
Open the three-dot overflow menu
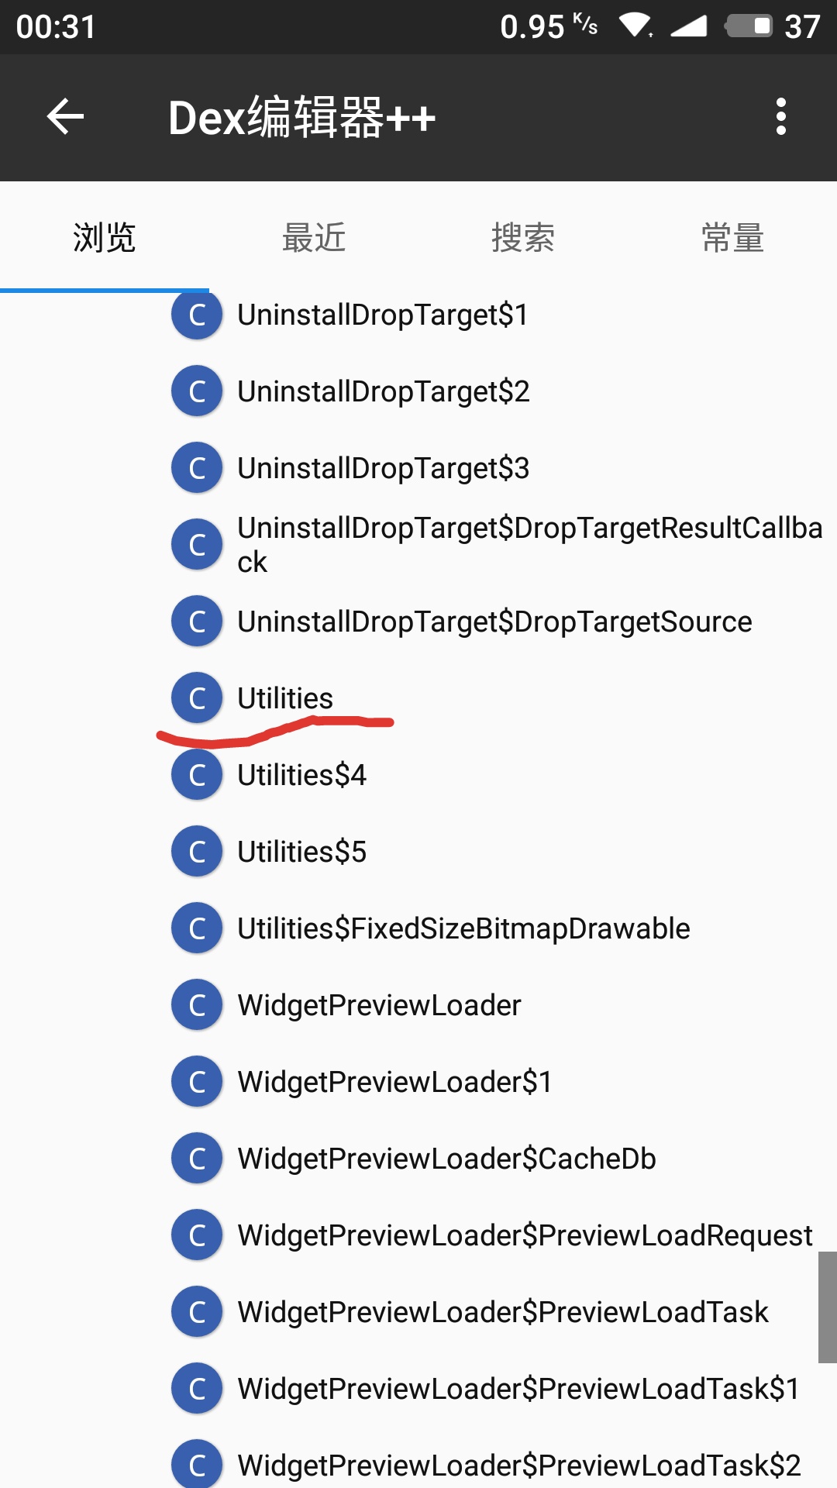(780, 117)
